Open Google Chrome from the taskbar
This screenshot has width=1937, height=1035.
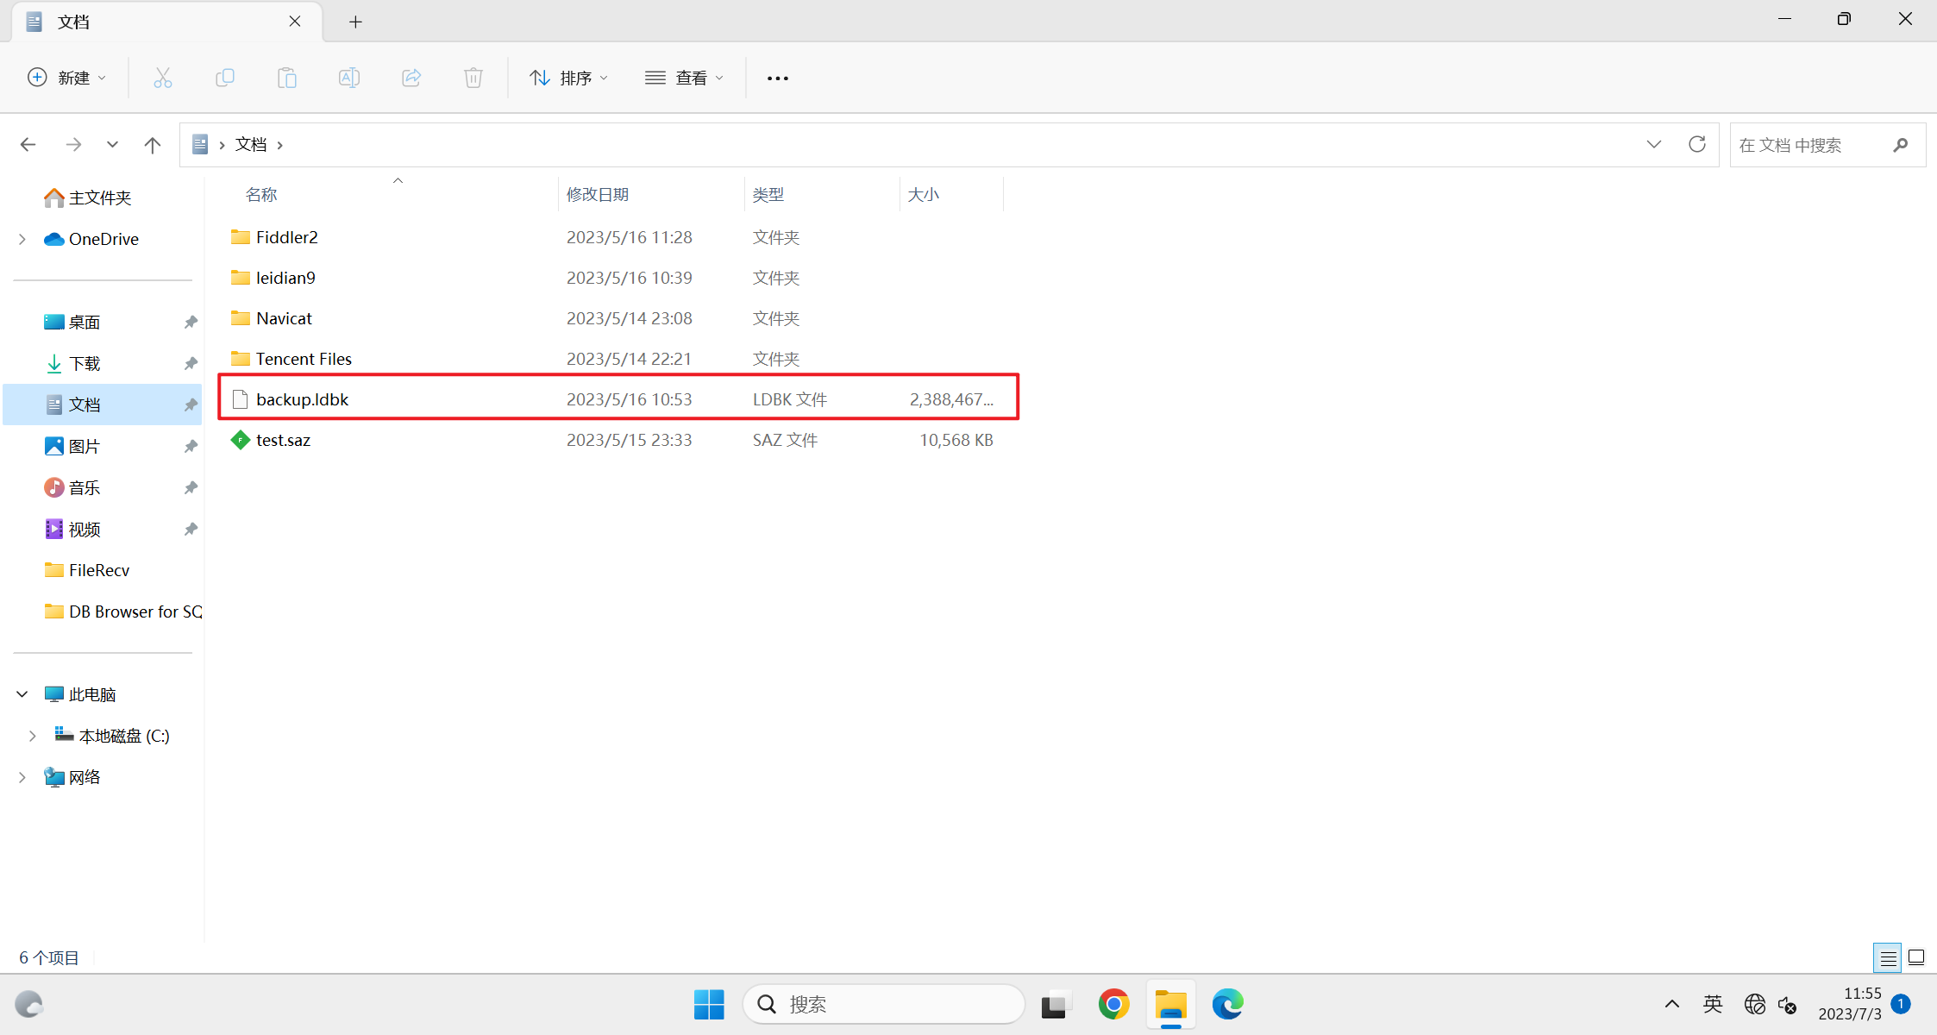pos(1113,1004)
